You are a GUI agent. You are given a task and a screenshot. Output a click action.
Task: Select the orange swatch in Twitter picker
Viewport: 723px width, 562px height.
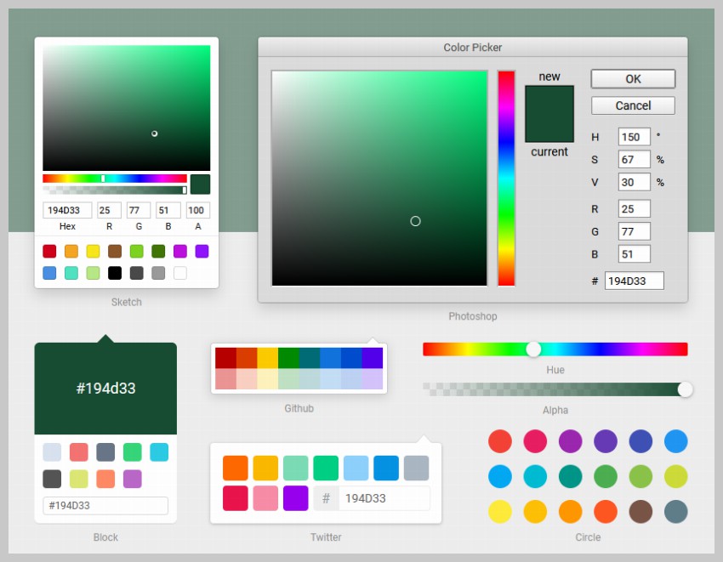tap(236, 468)
